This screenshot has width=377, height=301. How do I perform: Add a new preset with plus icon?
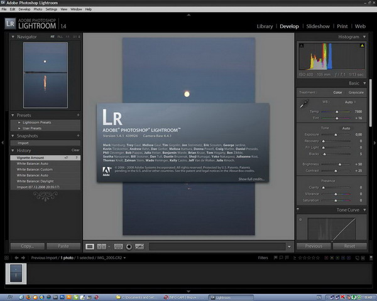(78, 115)
